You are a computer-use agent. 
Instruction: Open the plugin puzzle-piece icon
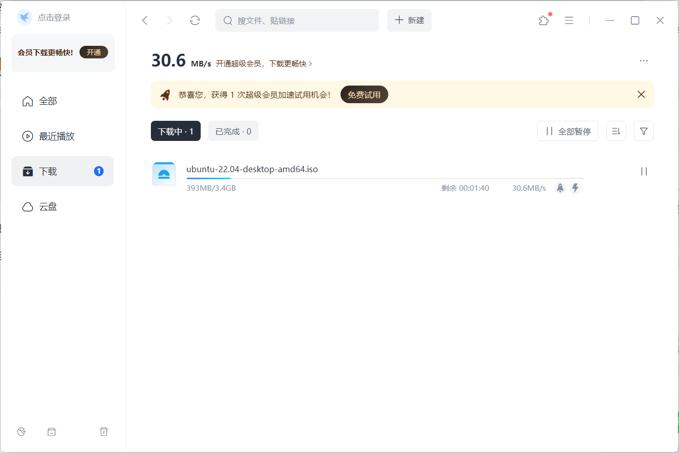point(544,21)
